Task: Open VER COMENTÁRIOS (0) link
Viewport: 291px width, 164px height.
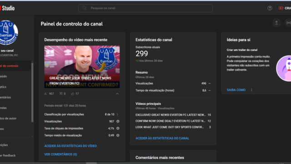Action: pyautogui.click(x=60, y=154)
